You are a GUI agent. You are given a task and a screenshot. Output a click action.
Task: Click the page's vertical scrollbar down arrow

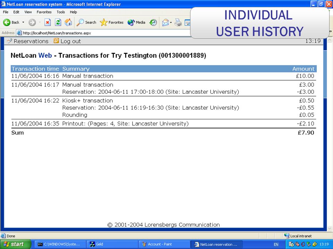click(x=330, y=228)
